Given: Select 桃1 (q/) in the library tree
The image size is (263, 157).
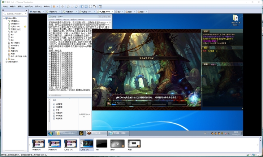Looking at the screenshot, I should coord(13,32).
